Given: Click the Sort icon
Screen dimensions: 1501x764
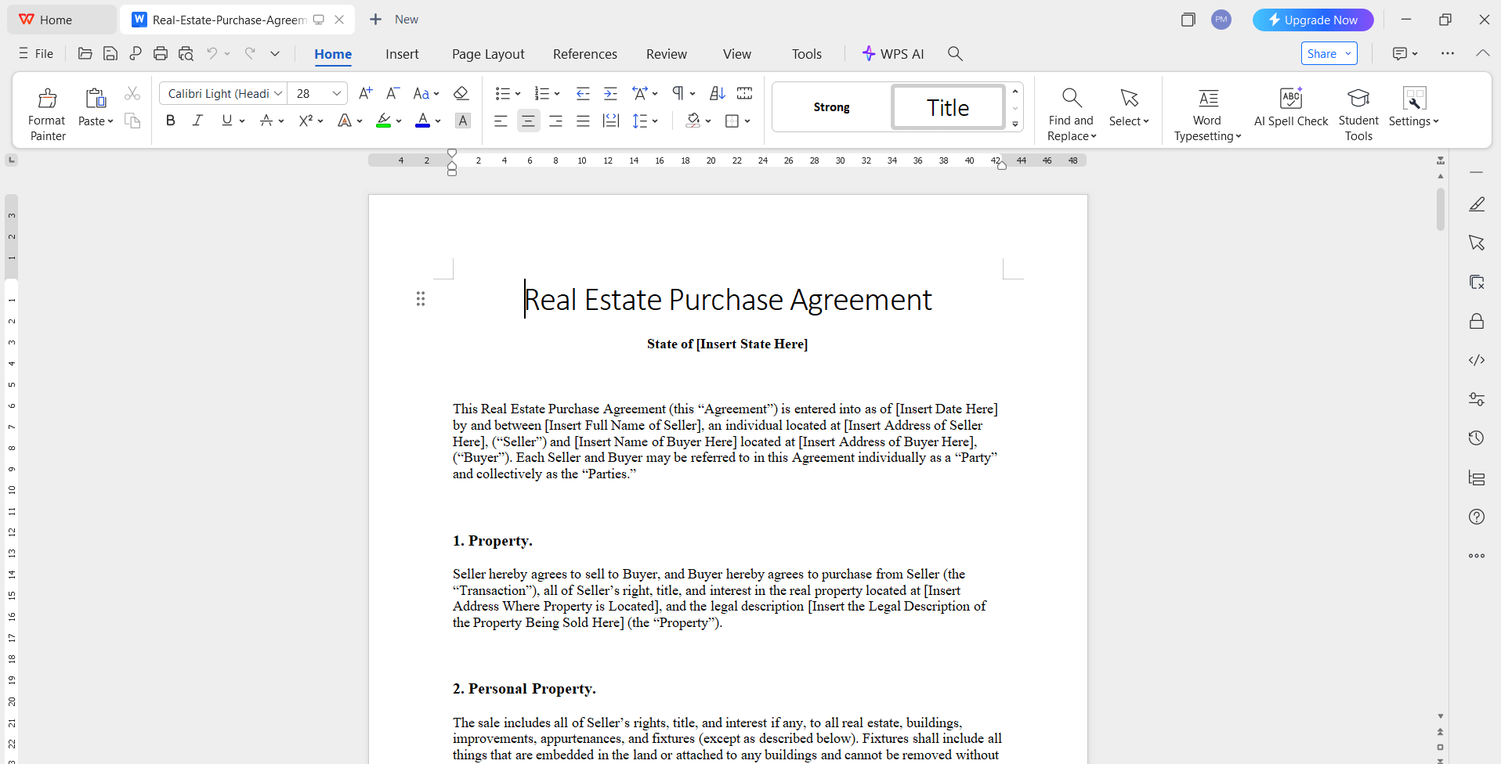Looking at the screenshot, I should click(717, 93).
